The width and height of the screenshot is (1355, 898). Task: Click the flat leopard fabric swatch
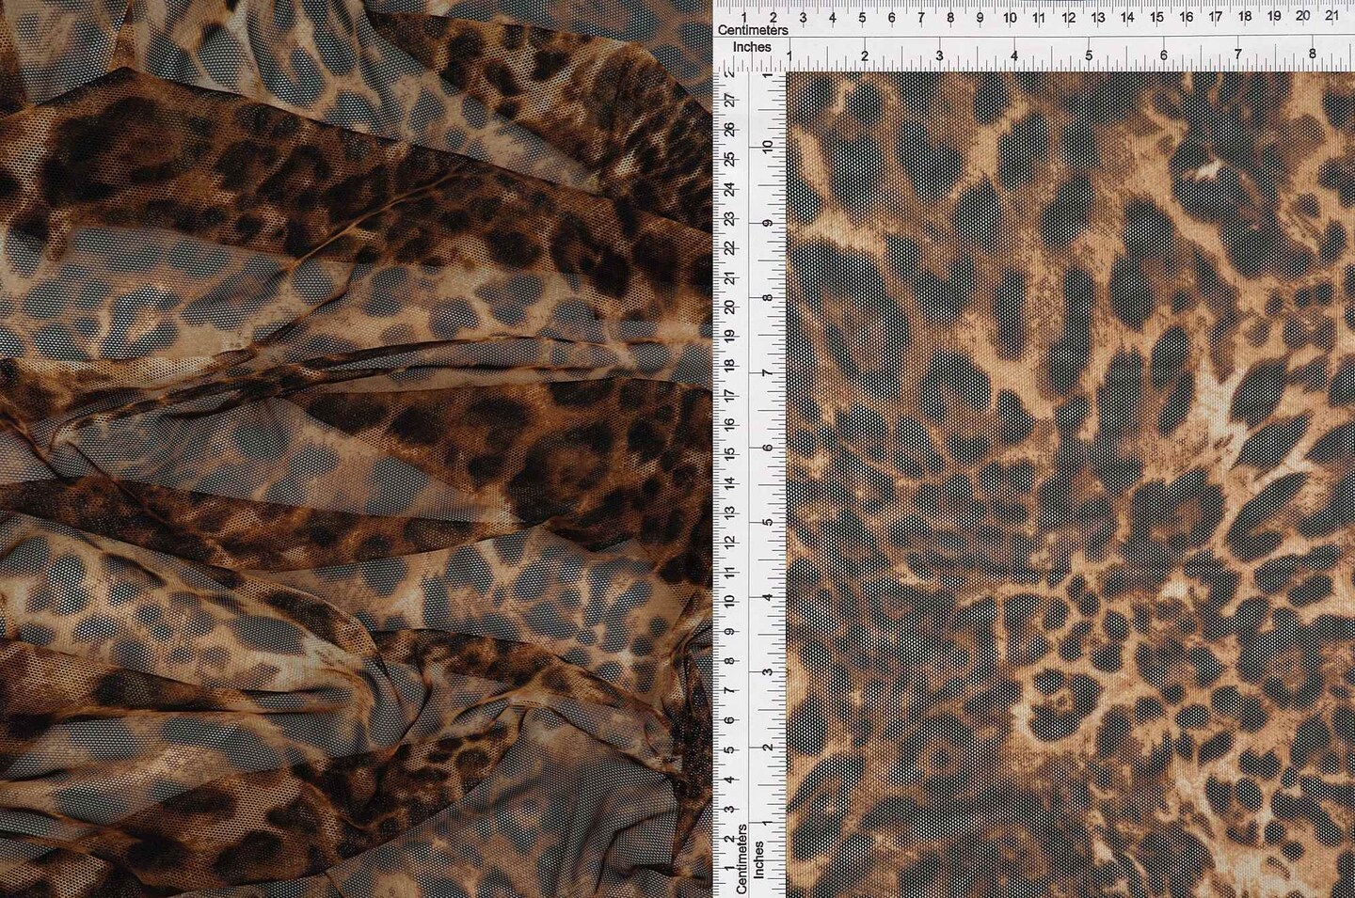pyautogui.click(x=1071, y=484)
